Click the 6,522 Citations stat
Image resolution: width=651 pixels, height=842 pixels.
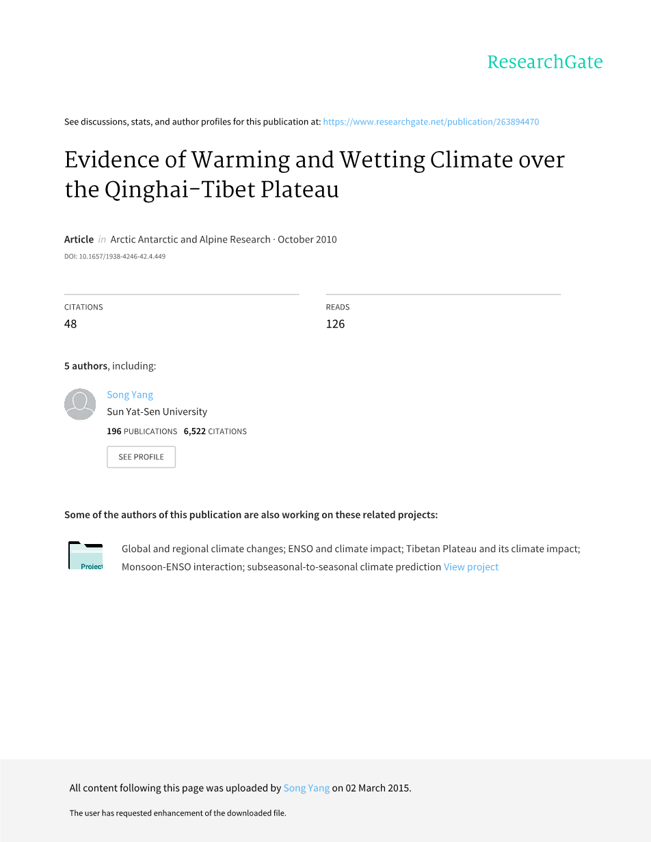click(x=215, y=431)
